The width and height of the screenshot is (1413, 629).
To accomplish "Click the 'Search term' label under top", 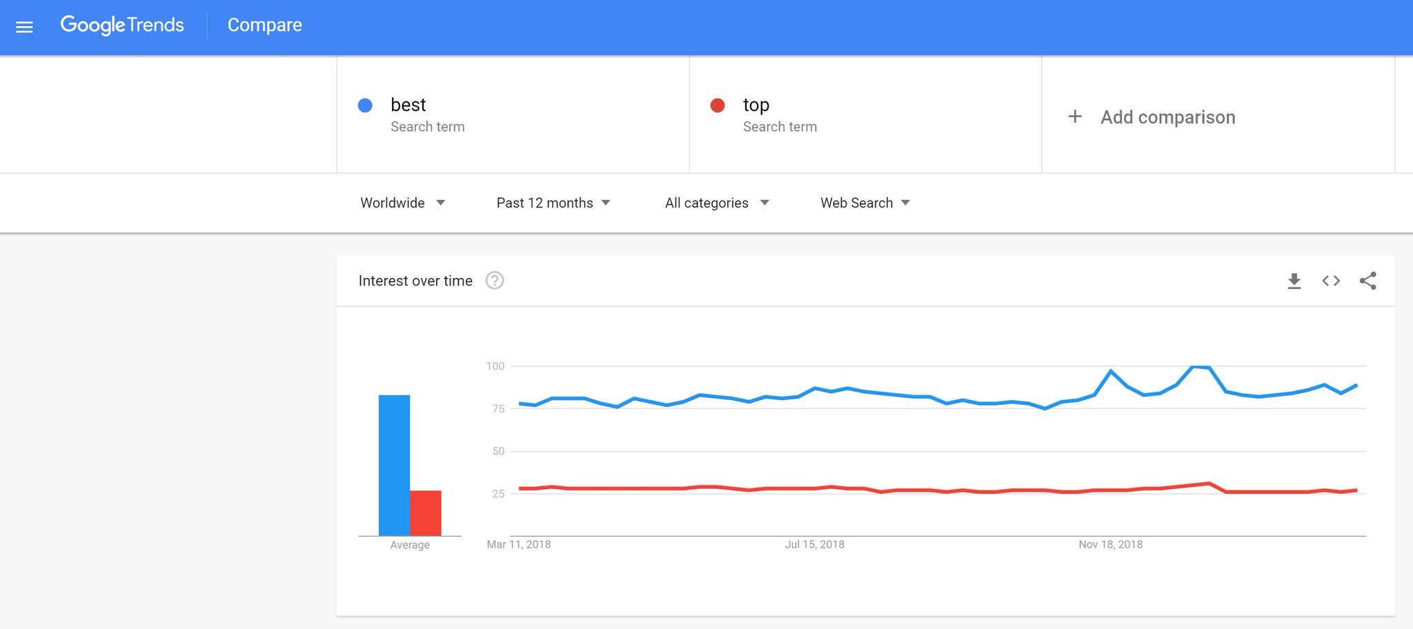I will point(780,127).
